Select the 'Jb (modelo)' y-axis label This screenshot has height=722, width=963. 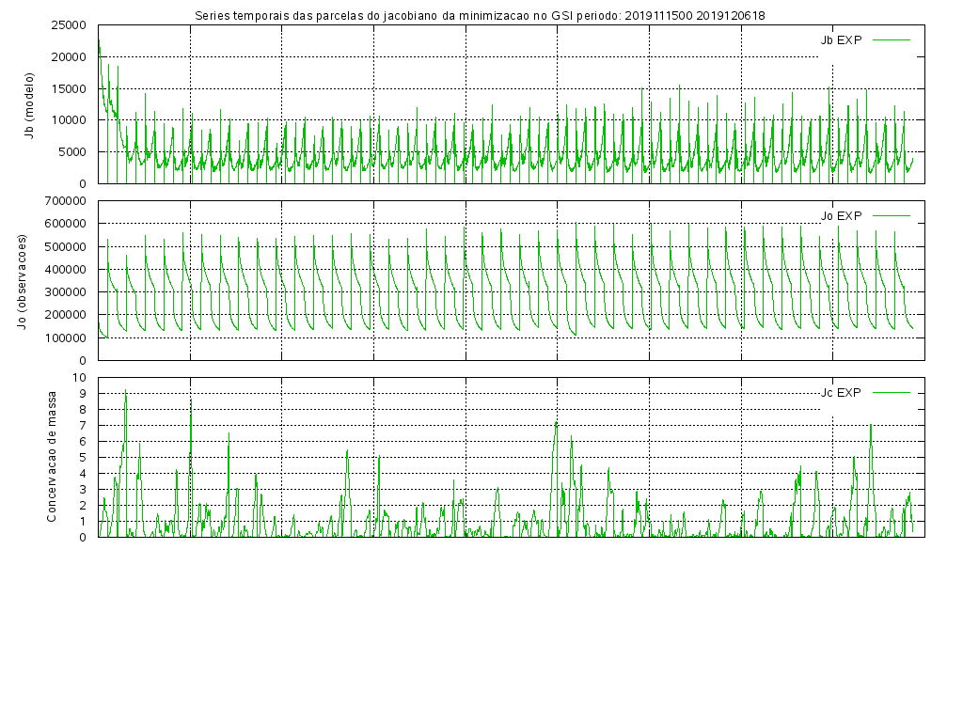[29, 104]
